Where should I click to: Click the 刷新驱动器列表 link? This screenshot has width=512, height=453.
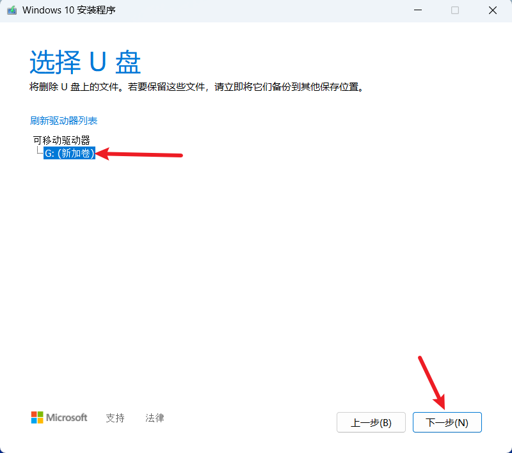[63, 121]
